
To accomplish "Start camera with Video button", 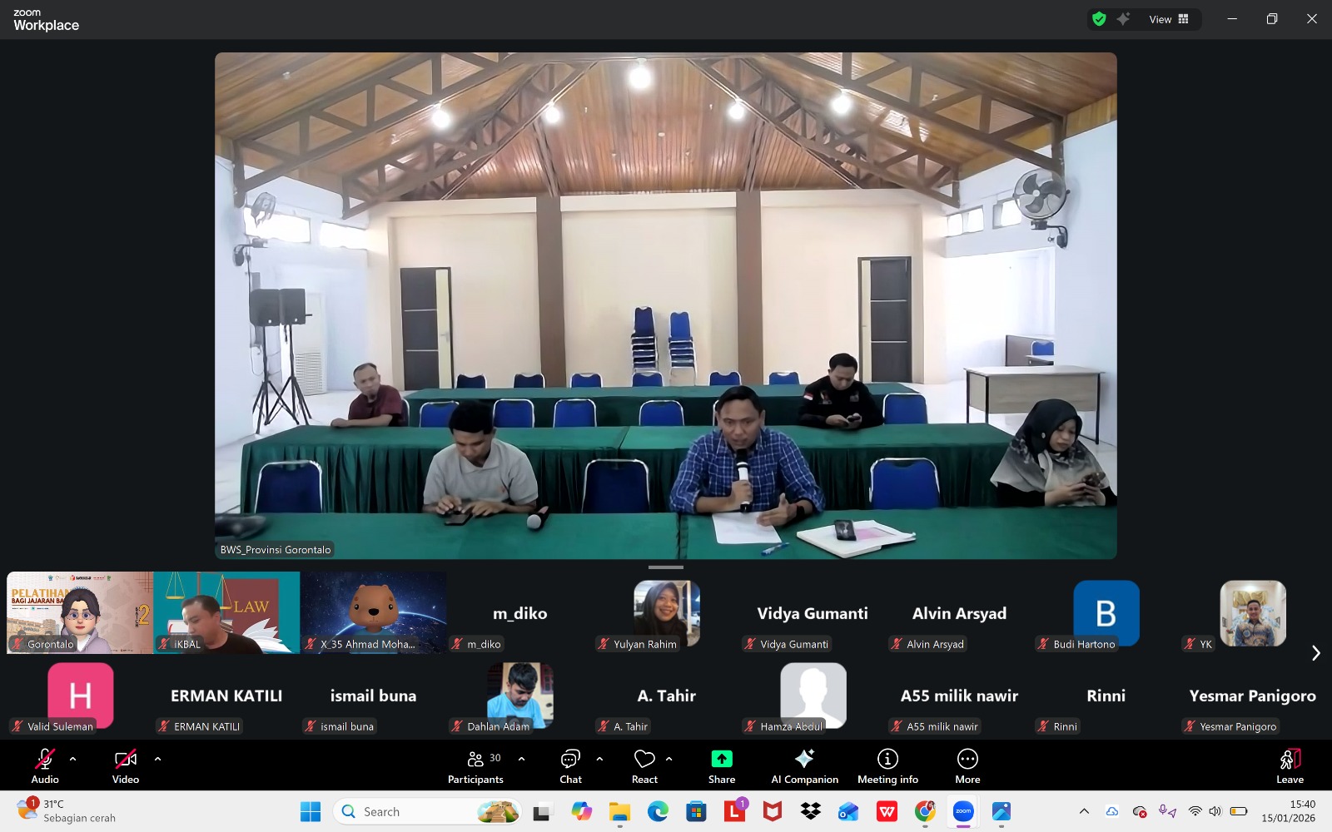I will coord(126,766).
